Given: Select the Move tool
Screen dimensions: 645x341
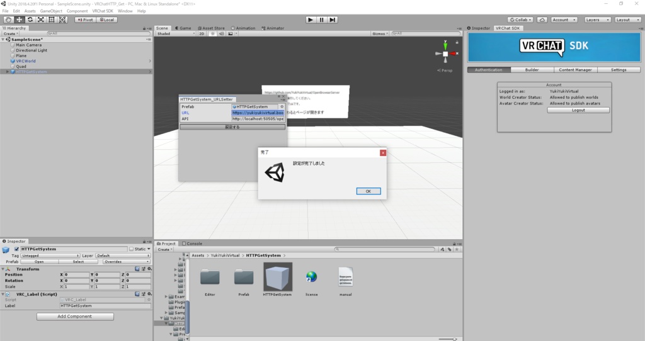Looking at the screenshot, I should tap(19, 20).
